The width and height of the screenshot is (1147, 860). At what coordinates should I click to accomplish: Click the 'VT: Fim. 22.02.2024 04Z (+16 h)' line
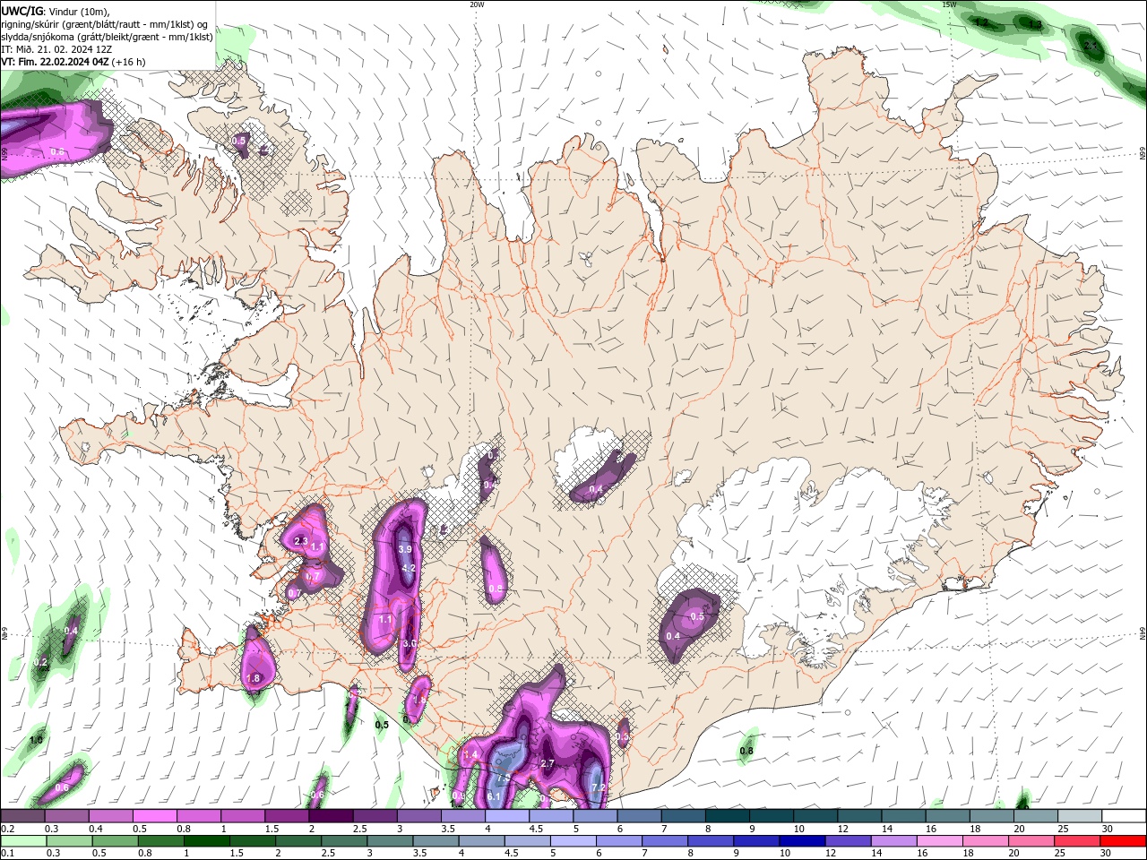[x=73, y=62]
